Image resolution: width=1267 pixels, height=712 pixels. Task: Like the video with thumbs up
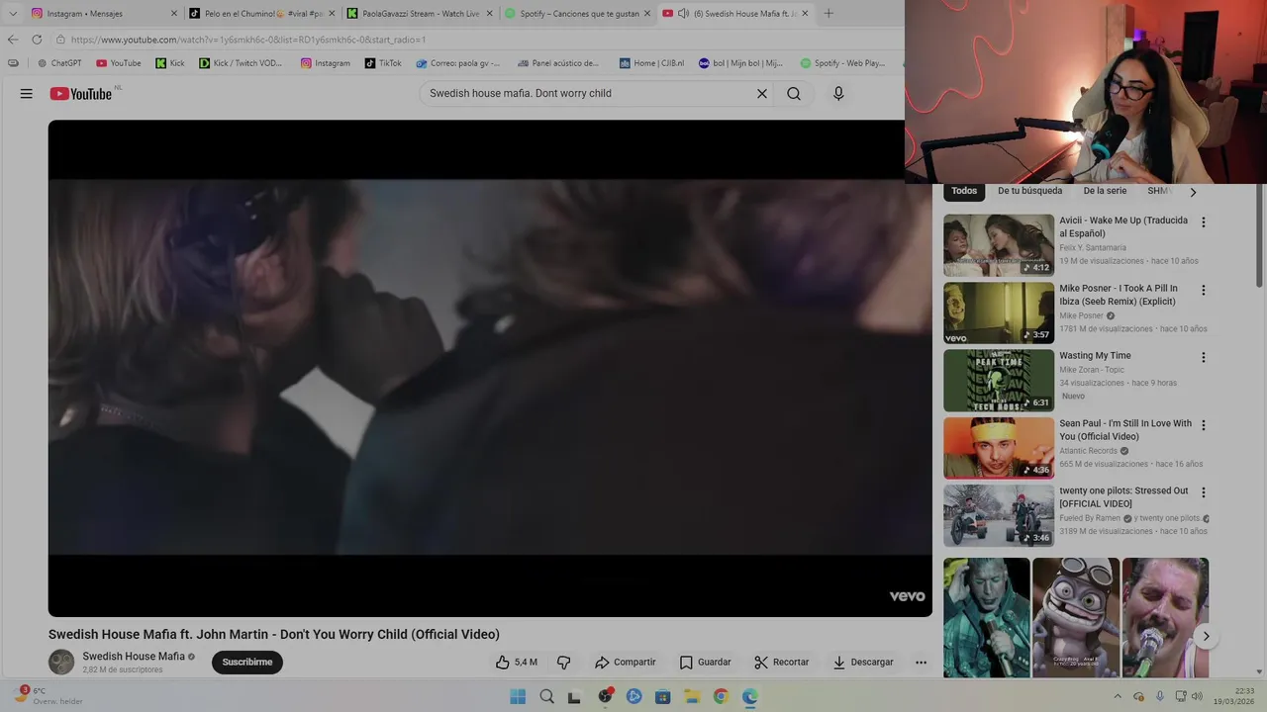518,663
